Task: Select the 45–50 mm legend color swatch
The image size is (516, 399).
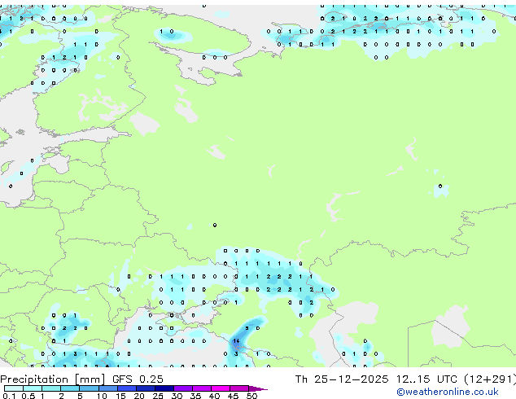Action: (x=239, y=388)
